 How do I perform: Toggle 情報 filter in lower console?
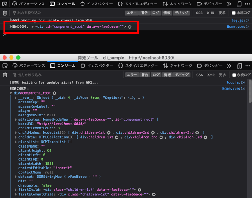167,75
